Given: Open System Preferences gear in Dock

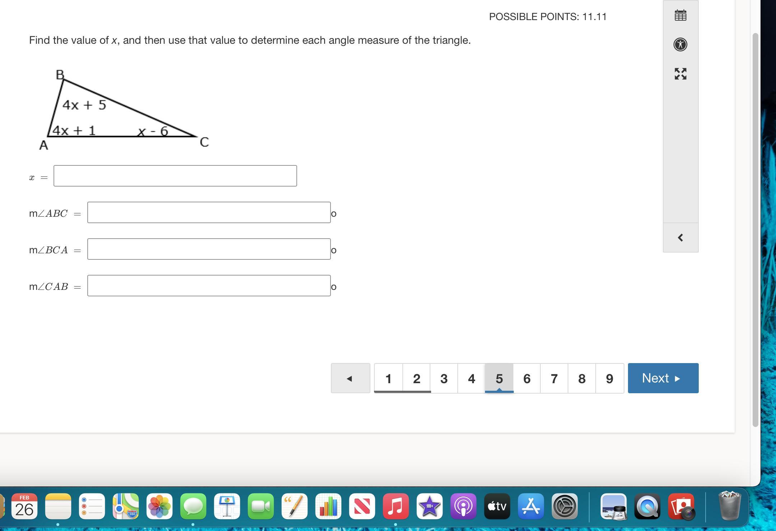Looking at the screenshot, I should (564, 506).
